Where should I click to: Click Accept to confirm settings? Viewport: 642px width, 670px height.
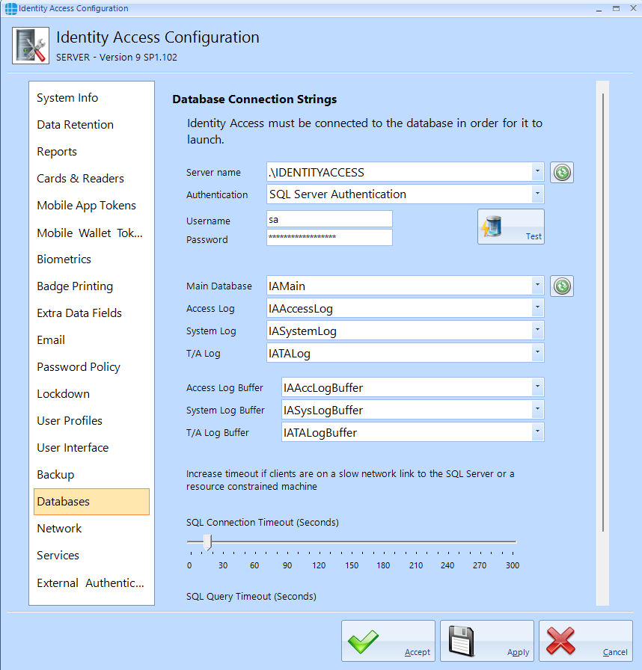tap(388, 641)
